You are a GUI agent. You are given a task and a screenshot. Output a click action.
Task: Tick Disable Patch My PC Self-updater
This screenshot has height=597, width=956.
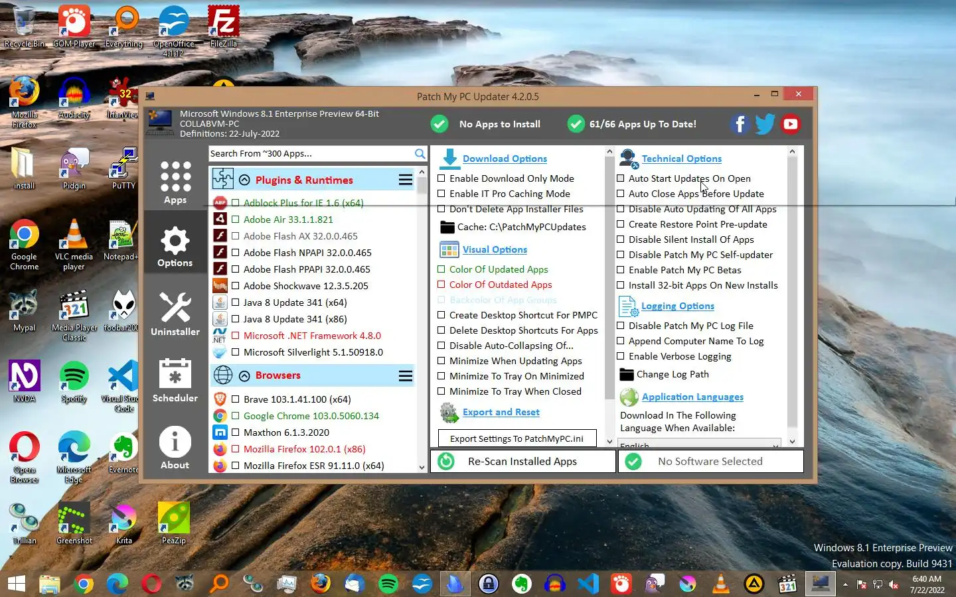point(621,255)
